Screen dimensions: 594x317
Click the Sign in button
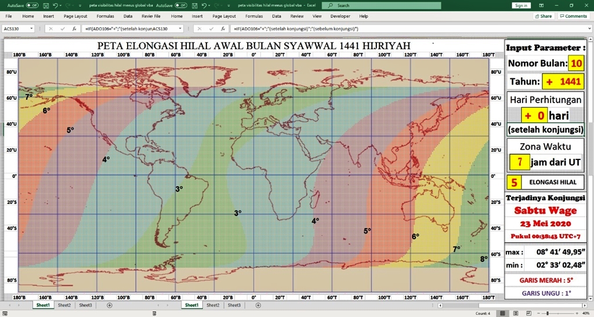pyautogui.click(x=521, y=6)
